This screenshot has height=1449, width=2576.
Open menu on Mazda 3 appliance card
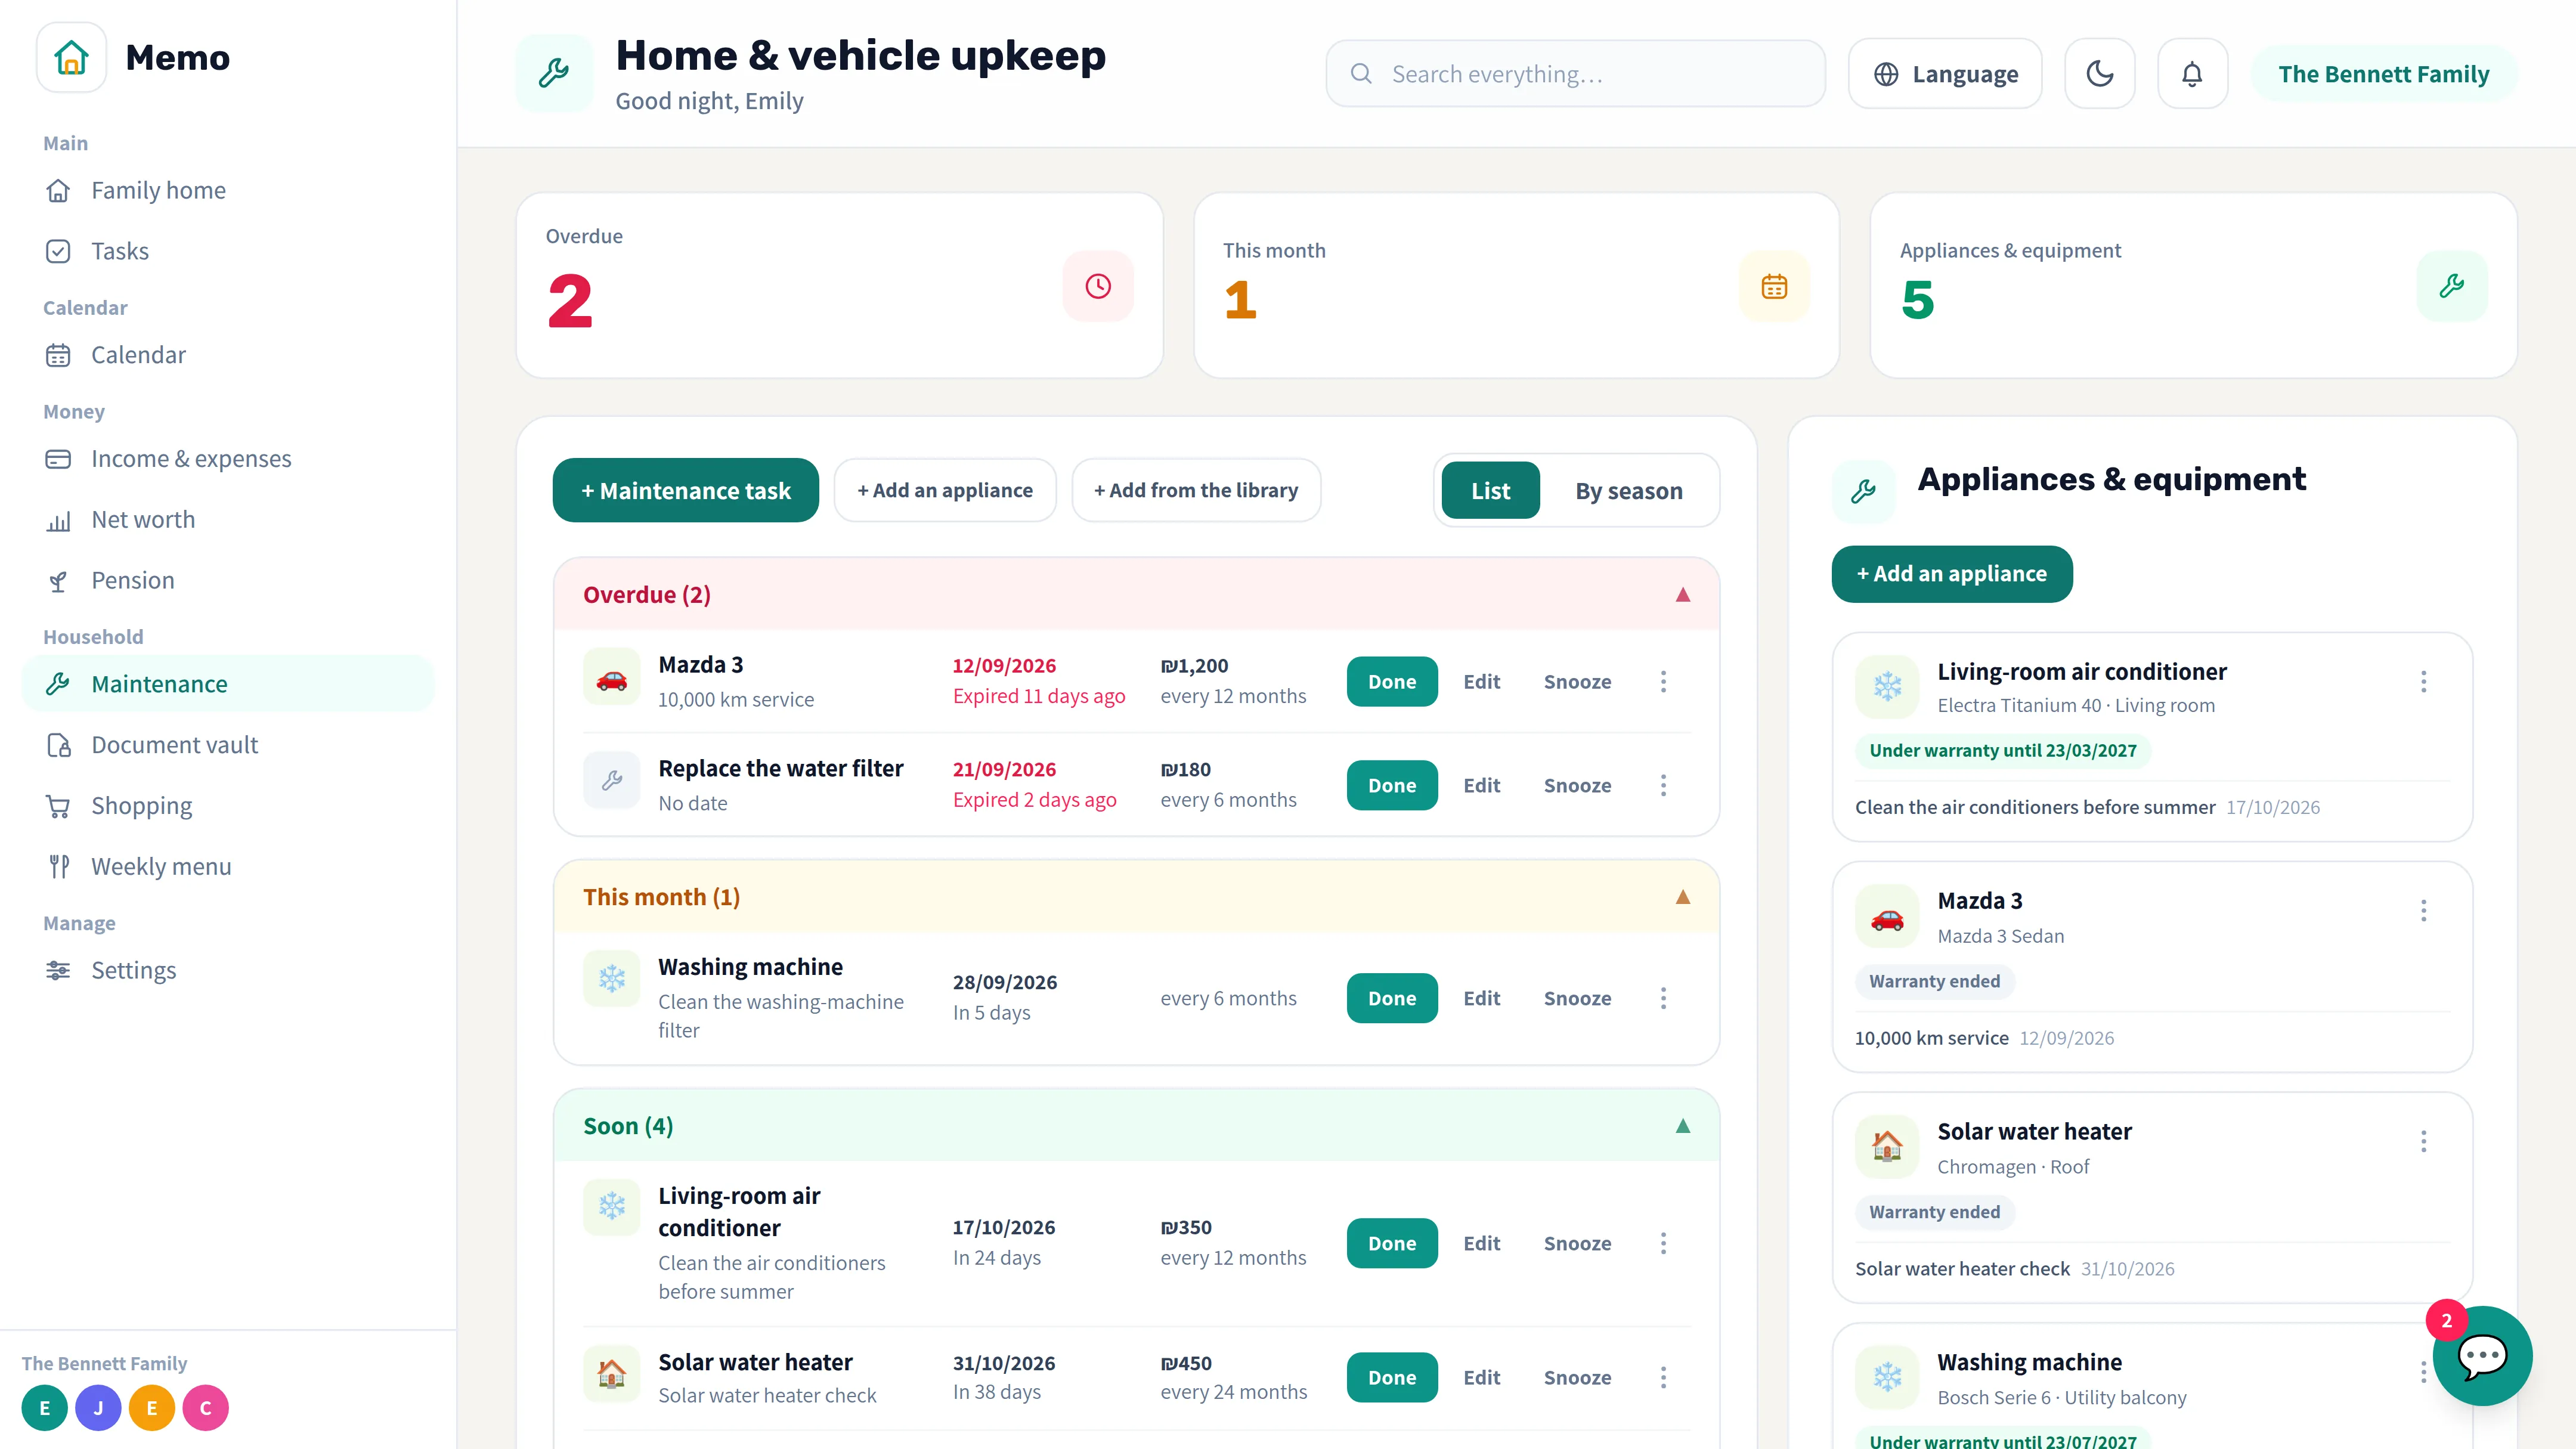coord(2423,910)
